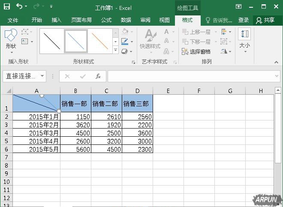Click the Save icon in quick access toolbar
The width and height of the screenshot is (283, 207).
point(7,7)
